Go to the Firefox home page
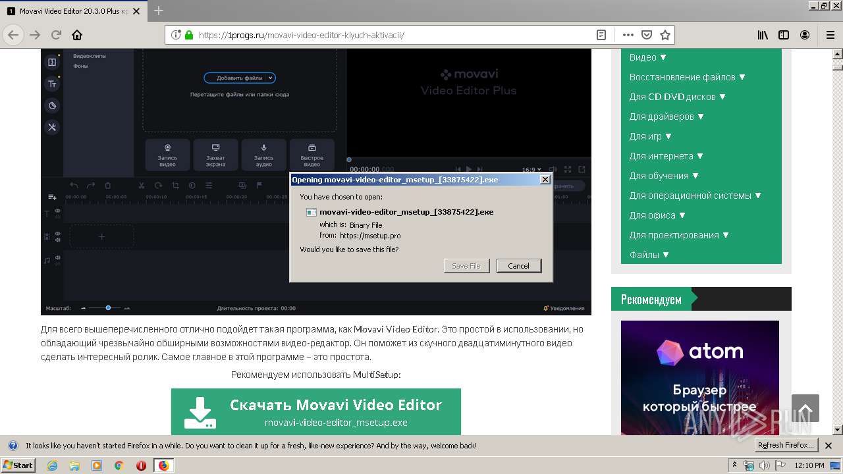This screenshot has width=843, height=474. pos(77,35)
